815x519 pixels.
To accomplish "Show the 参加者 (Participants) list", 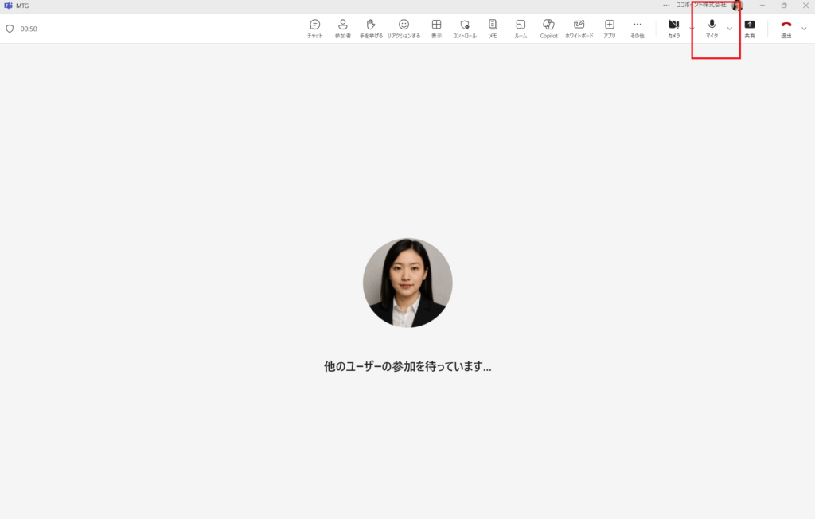I will coord(343,29).
